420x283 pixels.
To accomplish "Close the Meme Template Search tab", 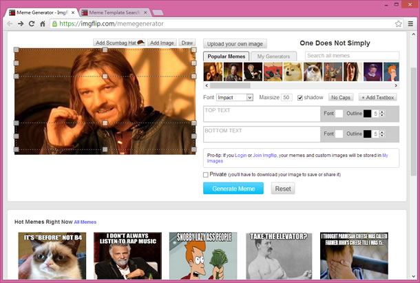I will point(145,12).
